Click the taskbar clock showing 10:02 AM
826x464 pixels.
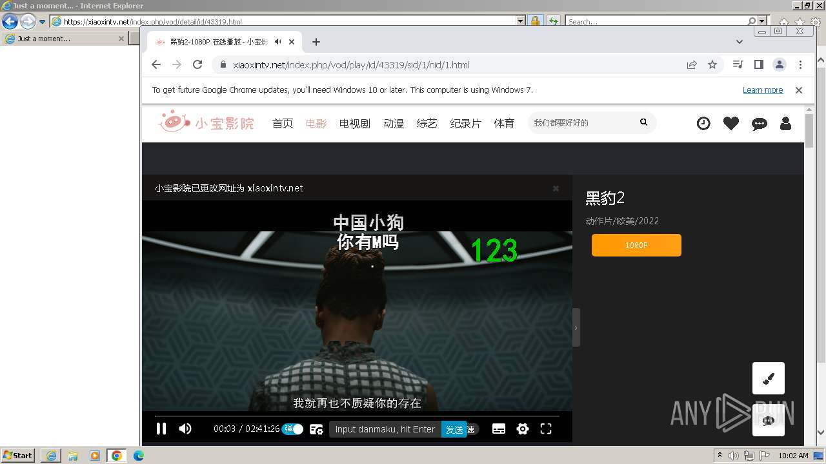point(793,456)
